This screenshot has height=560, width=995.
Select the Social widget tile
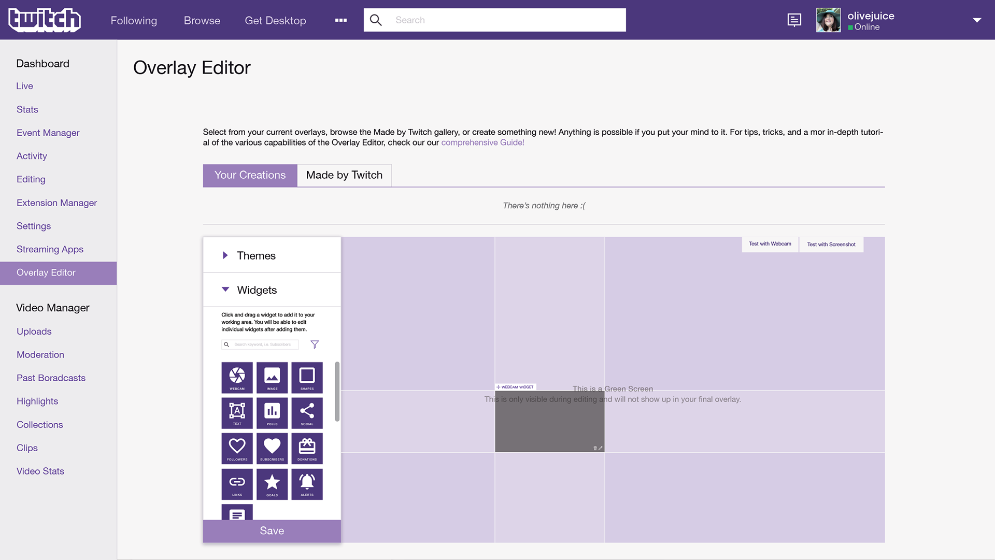307,413
